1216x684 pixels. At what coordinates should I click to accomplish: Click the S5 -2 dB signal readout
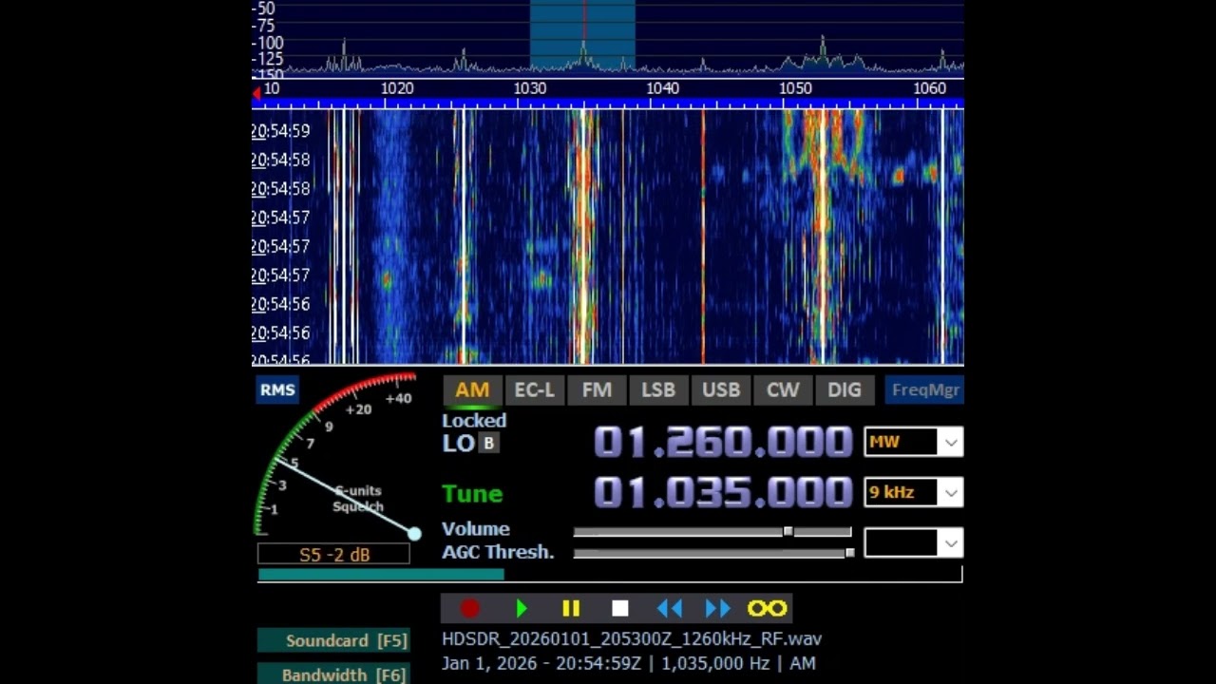point(333,555)
